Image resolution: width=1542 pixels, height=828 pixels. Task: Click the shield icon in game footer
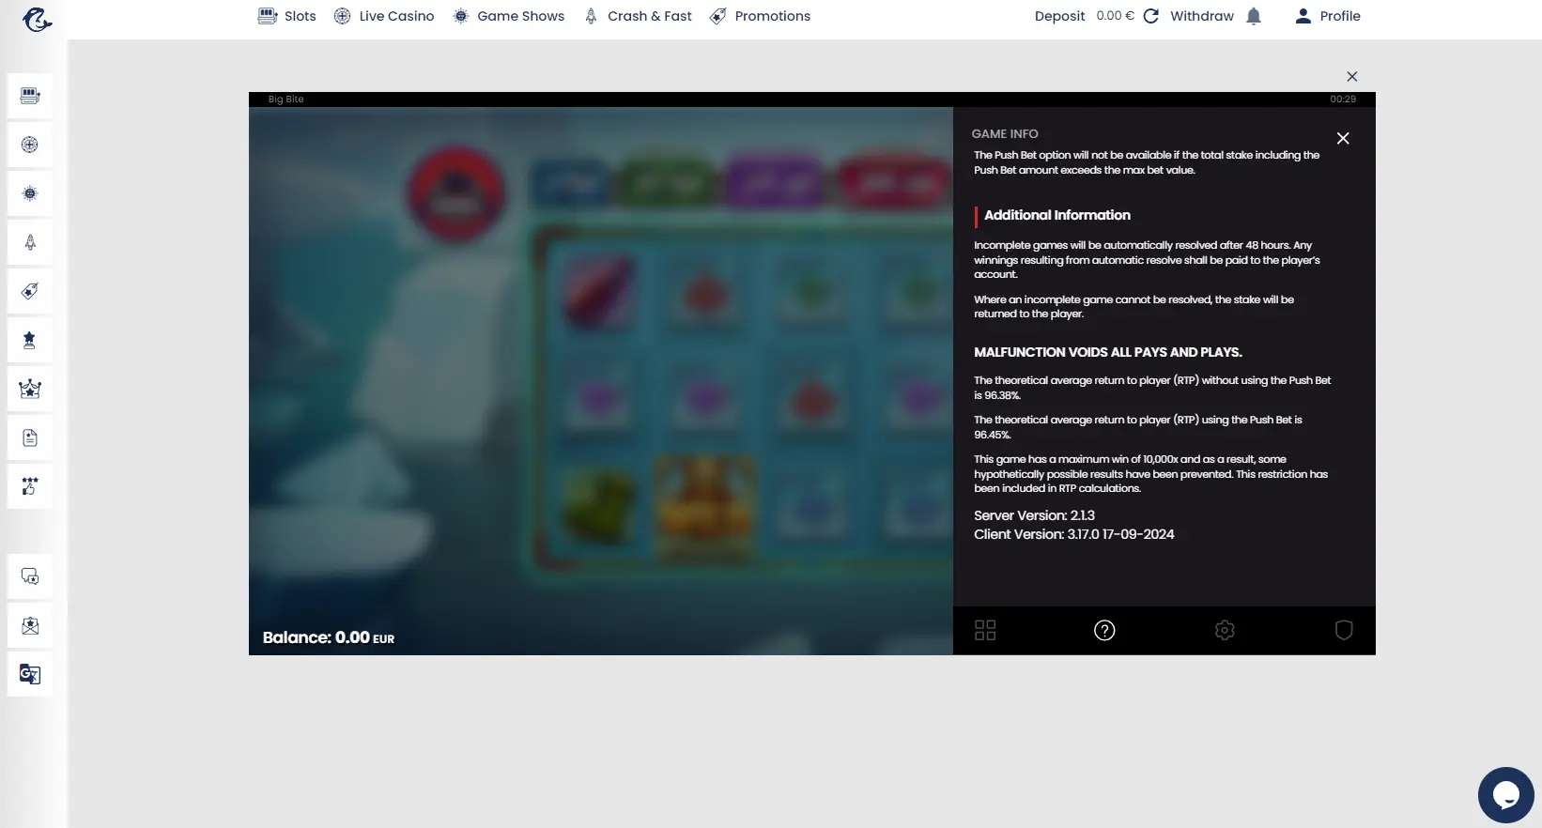(1344, 630)
